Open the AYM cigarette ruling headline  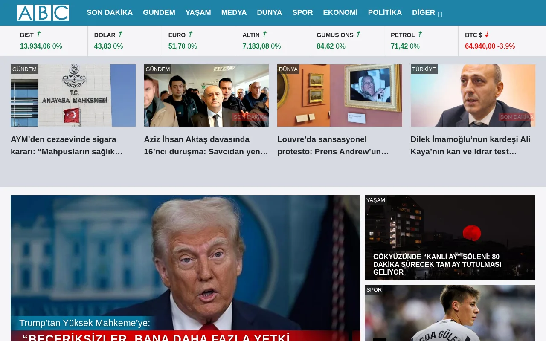pyautogui.click(x=67, y=145)
